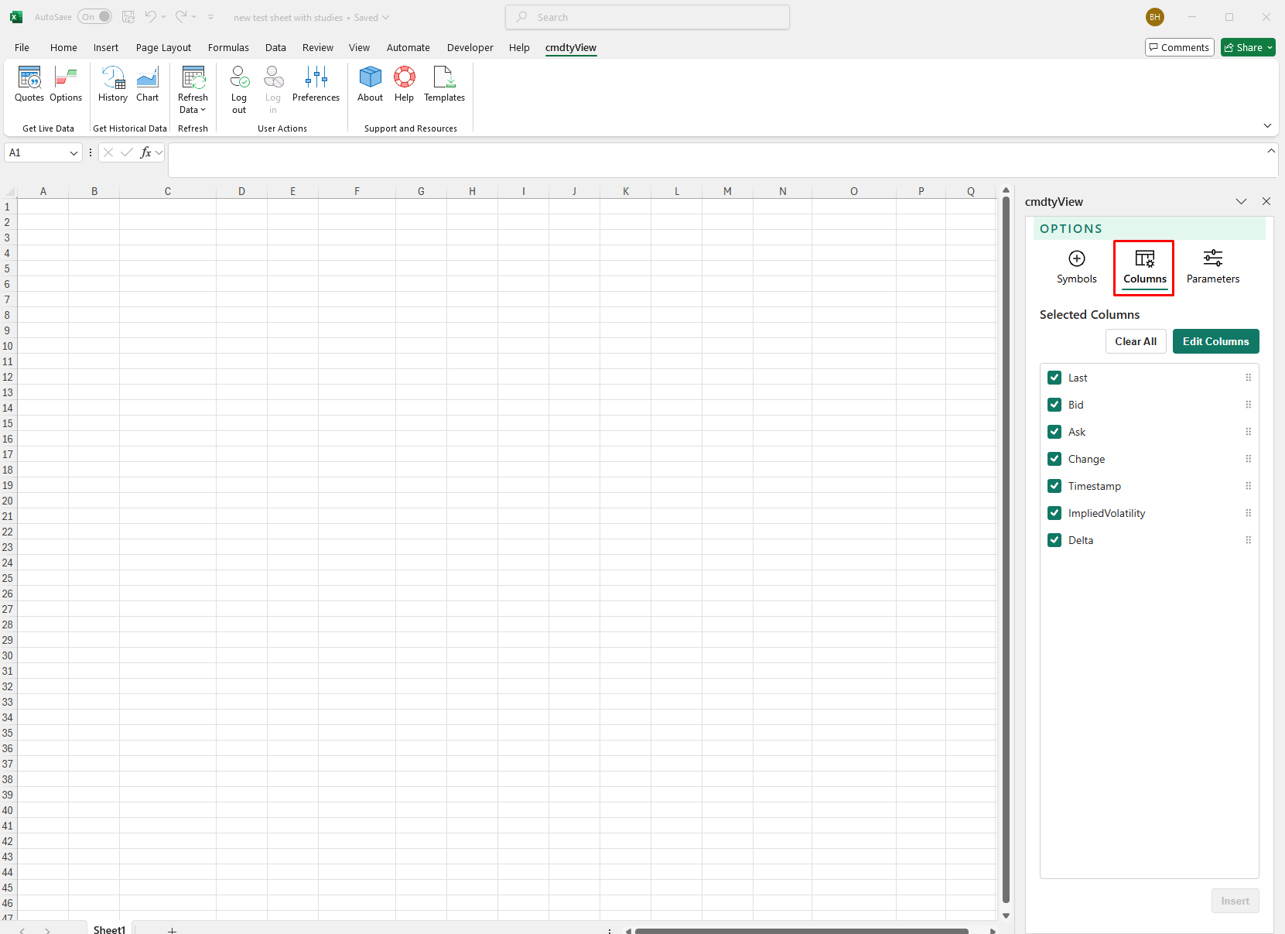
Task: Click the vertical scrollbar thumb
Action: point(1006,549)
